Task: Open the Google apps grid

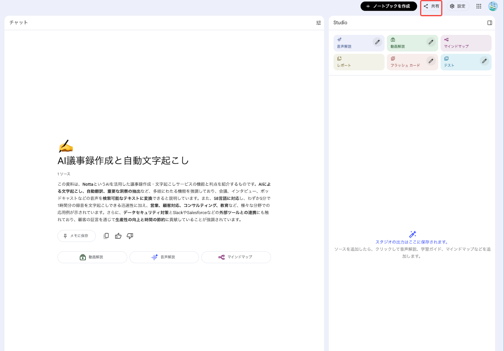Action: (478, 6)
